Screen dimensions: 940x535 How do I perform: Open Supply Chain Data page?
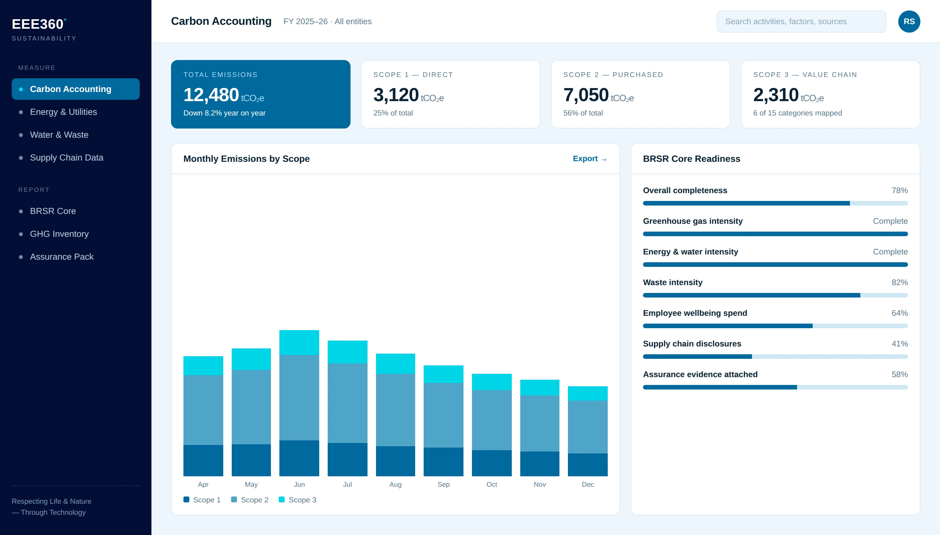tap(76, 157)
